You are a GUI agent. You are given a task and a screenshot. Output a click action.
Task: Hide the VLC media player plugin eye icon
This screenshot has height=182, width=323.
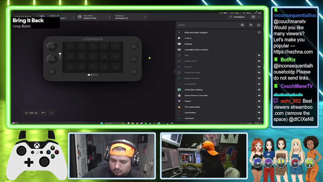point(259,107)
